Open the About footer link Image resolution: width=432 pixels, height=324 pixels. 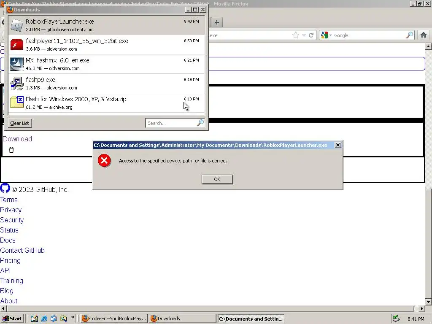click(x=8, y=301)
